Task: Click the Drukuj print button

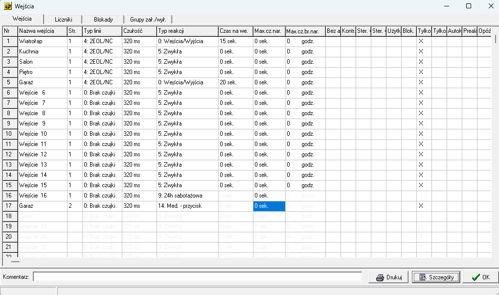Action: 388,277
